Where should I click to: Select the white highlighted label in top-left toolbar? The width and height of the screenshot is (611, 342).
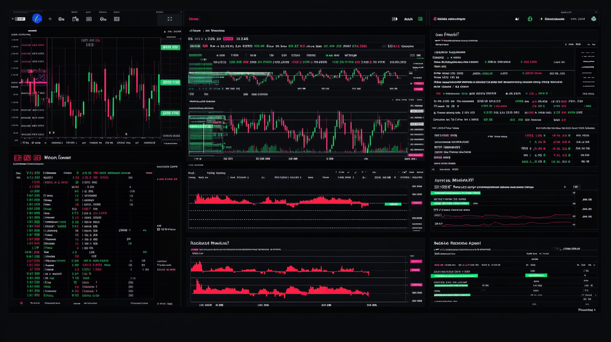point(20,19)
